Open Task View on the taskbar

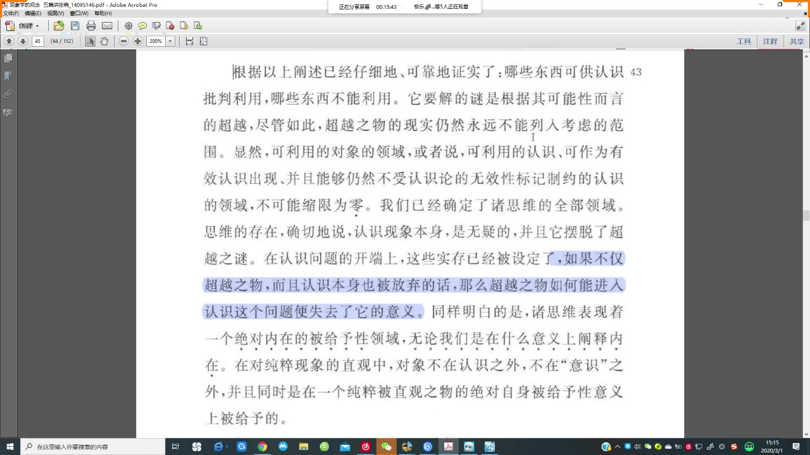coord(176,447)
